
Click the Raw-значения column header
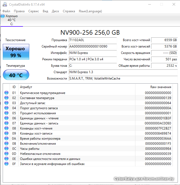(160, 87)
